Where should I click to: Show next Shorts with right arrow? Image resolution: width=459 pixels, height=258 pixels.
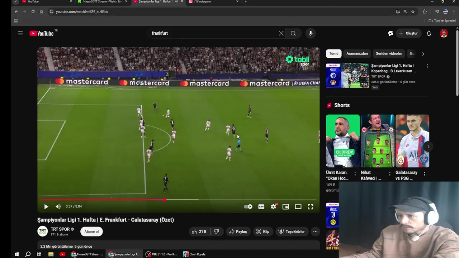pyautogui.click(x=428, y=147)
